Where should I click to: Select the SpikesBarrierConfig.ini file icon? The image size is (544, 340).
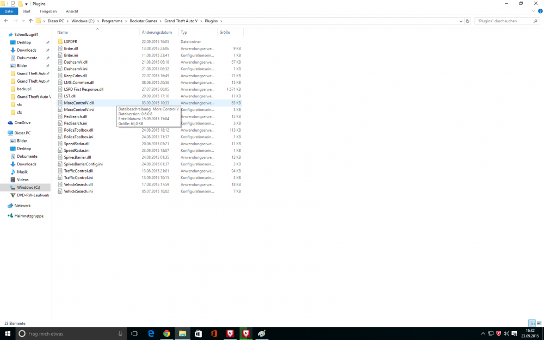click(x=60, y=164)
